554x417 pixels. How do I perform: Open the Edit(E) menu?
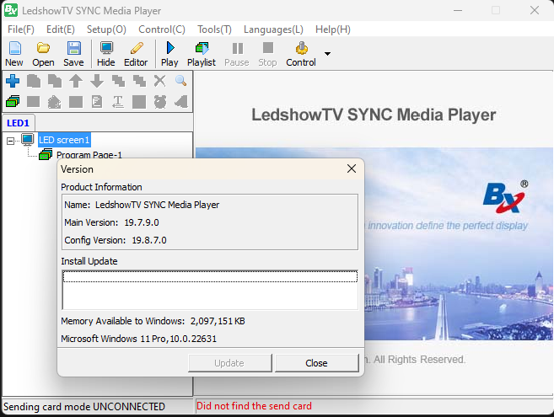(61, 29)
